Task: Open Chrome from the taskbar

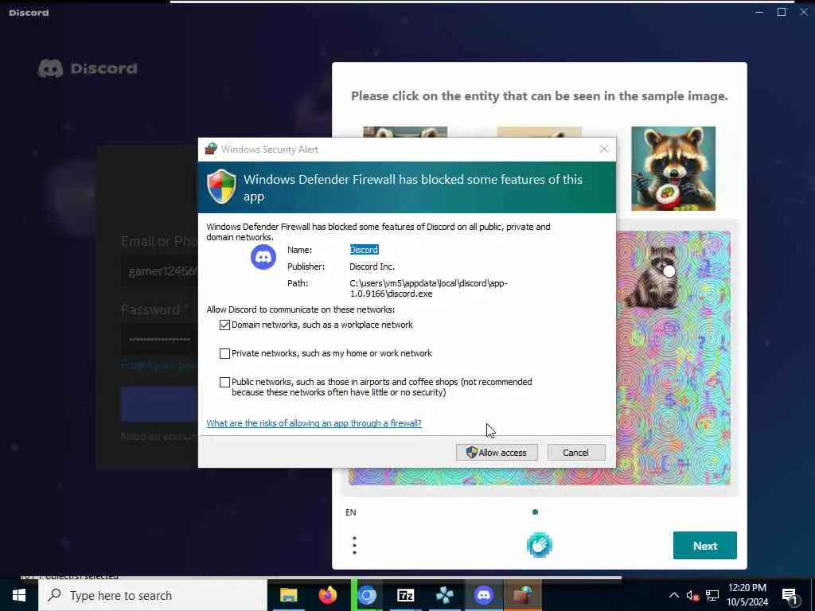Action: tap(366, 595)
